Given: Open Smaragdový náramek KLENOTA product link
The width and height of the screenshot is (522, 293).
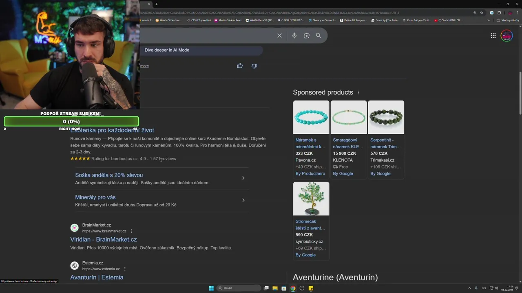Looking at the screenshot, I should point(348,143).
